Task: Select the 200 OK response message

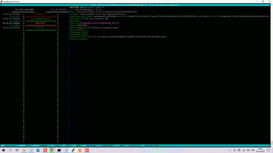Action: pos(40,28)
